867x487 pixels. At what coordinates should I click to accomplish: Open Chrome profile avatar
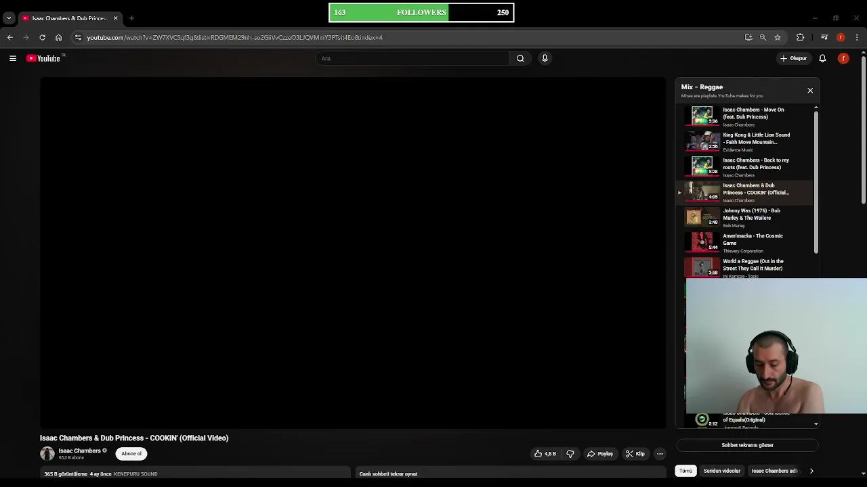pos(841,37)
